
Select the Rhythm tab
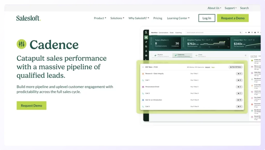[x=161, y=55]
